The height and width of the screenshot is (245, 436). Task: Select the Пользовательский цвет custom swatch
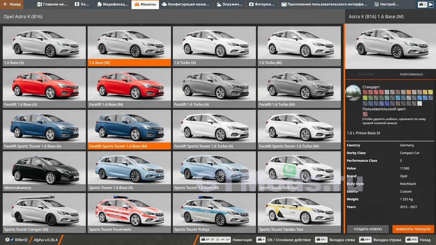pyautogui.click(x=365, y=114)
